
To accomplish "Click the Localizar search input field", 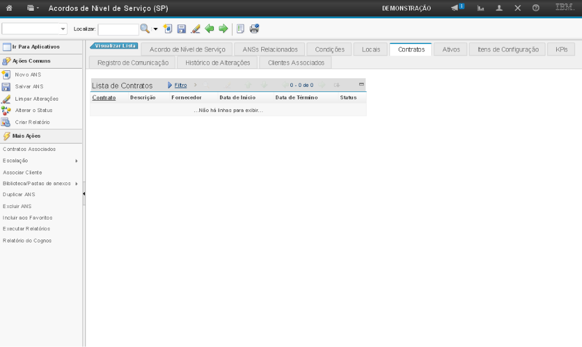I will click(x=118, y=29).
